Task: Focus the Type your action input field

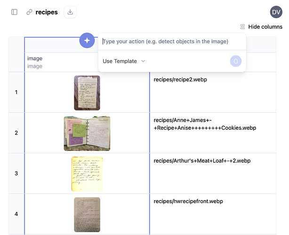Action: click(x=172, y=41)
